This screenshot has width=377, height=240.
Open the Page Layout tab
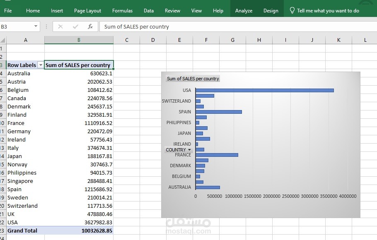tap(87, 11)
